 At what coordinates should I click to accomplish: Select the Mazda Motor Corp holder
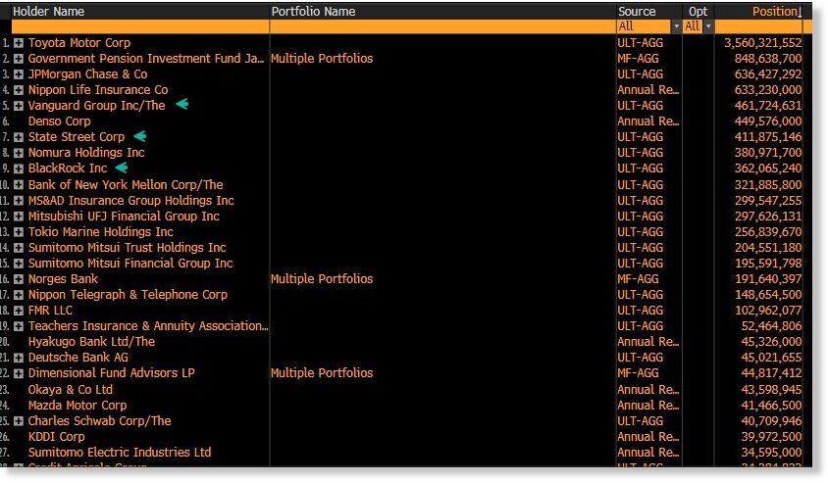pyautogui.click(x=78, y=406)
